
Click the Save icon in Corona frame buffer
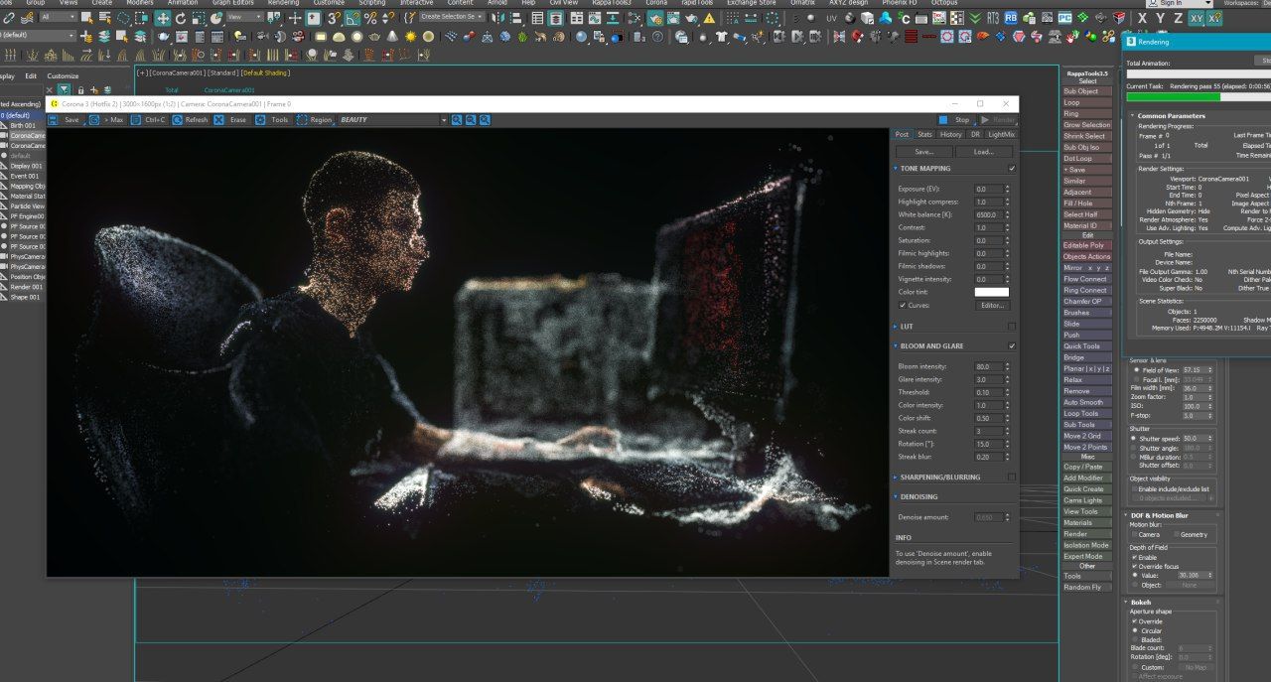pos(54,119)
